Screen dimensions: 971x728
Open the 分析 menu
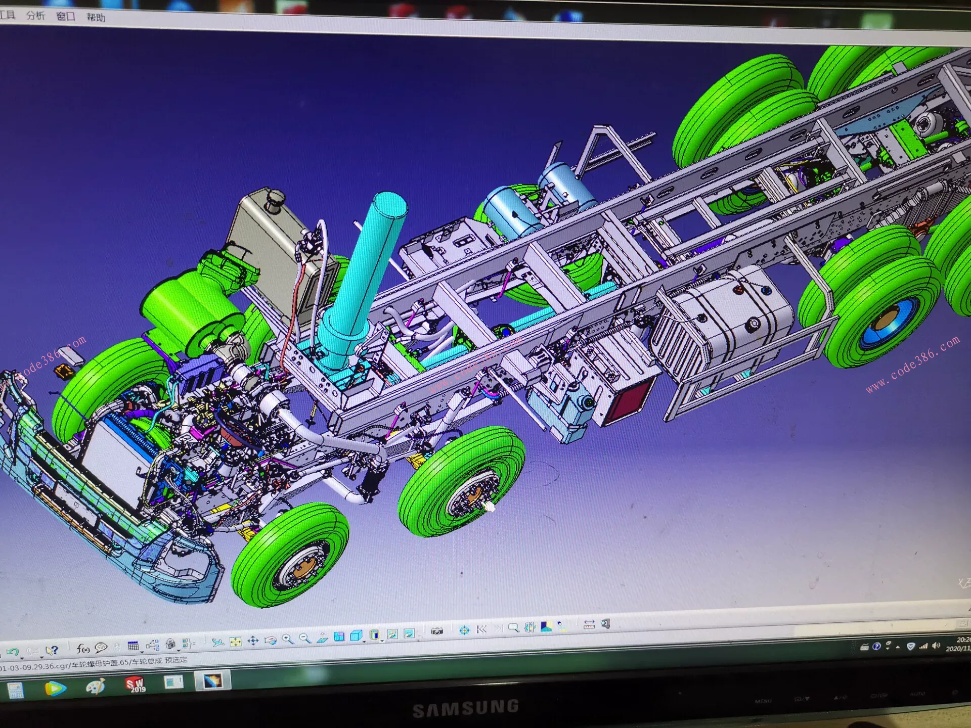tap(35, 15)
